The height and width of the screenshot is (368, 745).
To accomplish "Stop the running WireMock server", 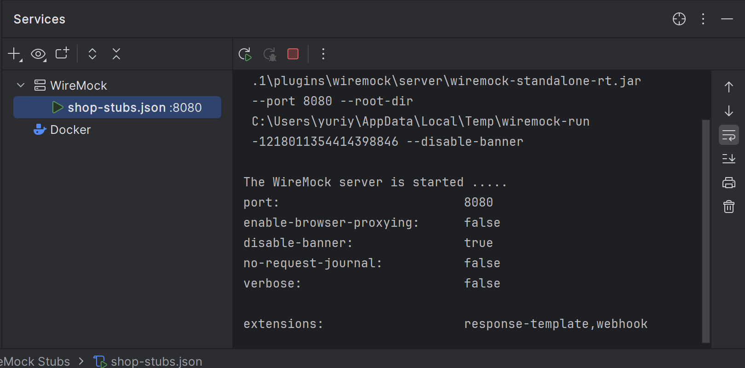I will (x=293, y=54).
